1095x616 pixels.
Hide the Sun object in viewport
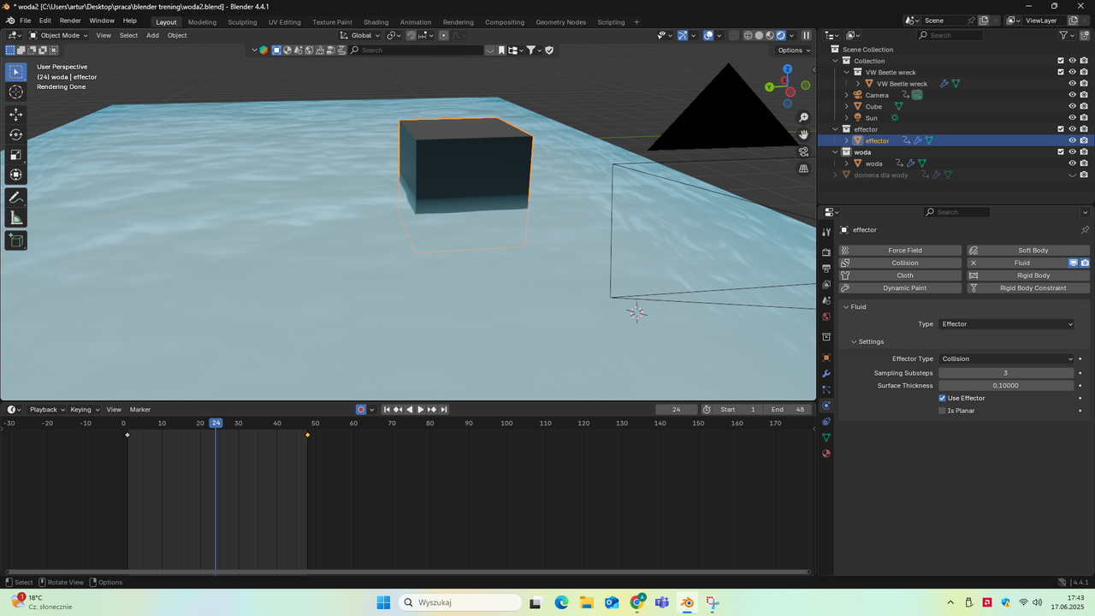[x=1072, y=118]
